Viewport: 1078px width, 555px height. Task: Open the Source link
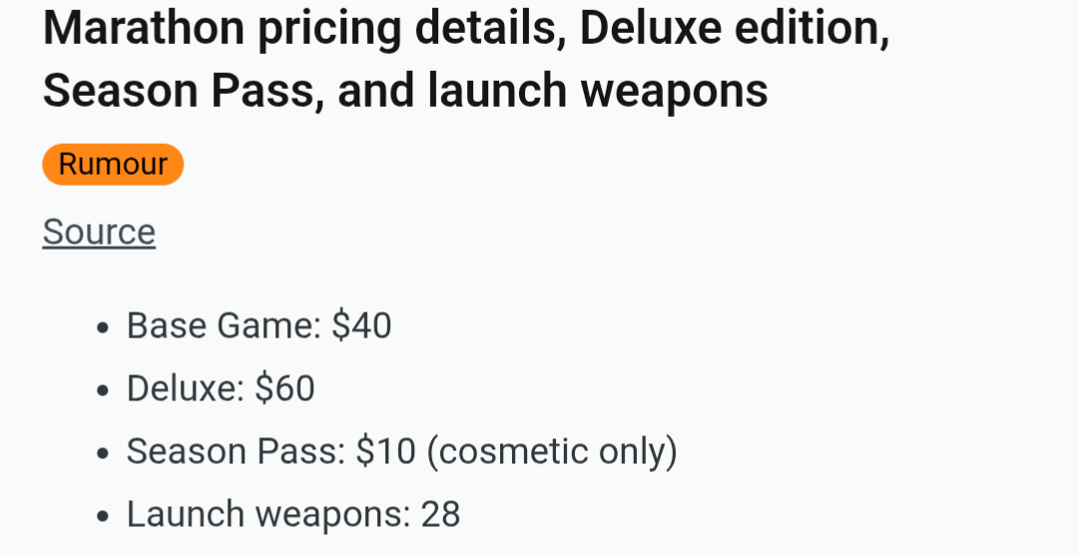[99, 232]
